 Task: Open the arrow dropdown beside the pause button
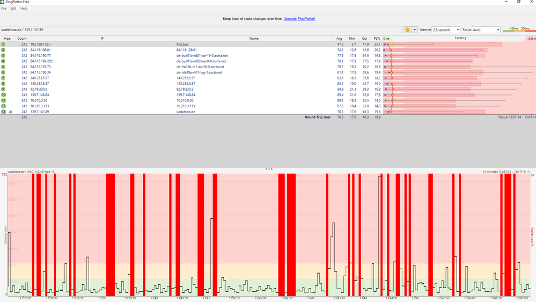(x=415, y=30)
